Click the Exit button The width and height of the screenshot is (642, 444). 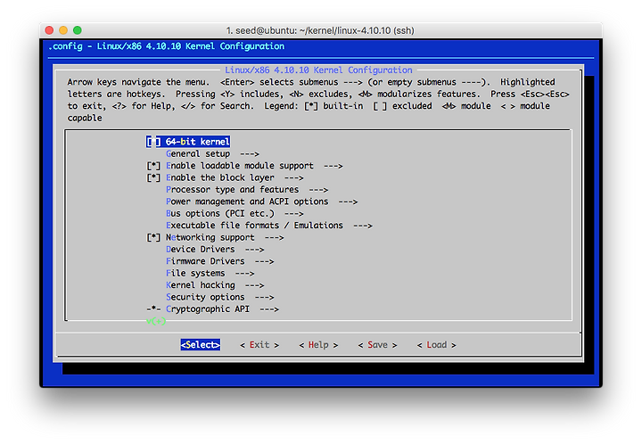[x=259, y=345]
